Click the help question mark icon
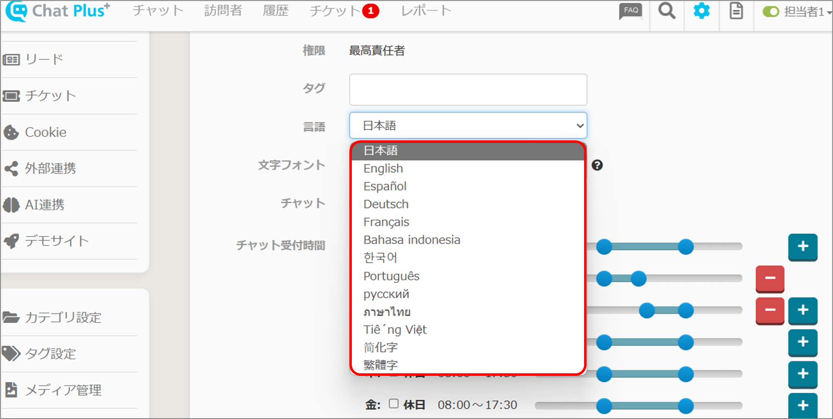Viewport: 833px width, 419px height. pos(597,165)
